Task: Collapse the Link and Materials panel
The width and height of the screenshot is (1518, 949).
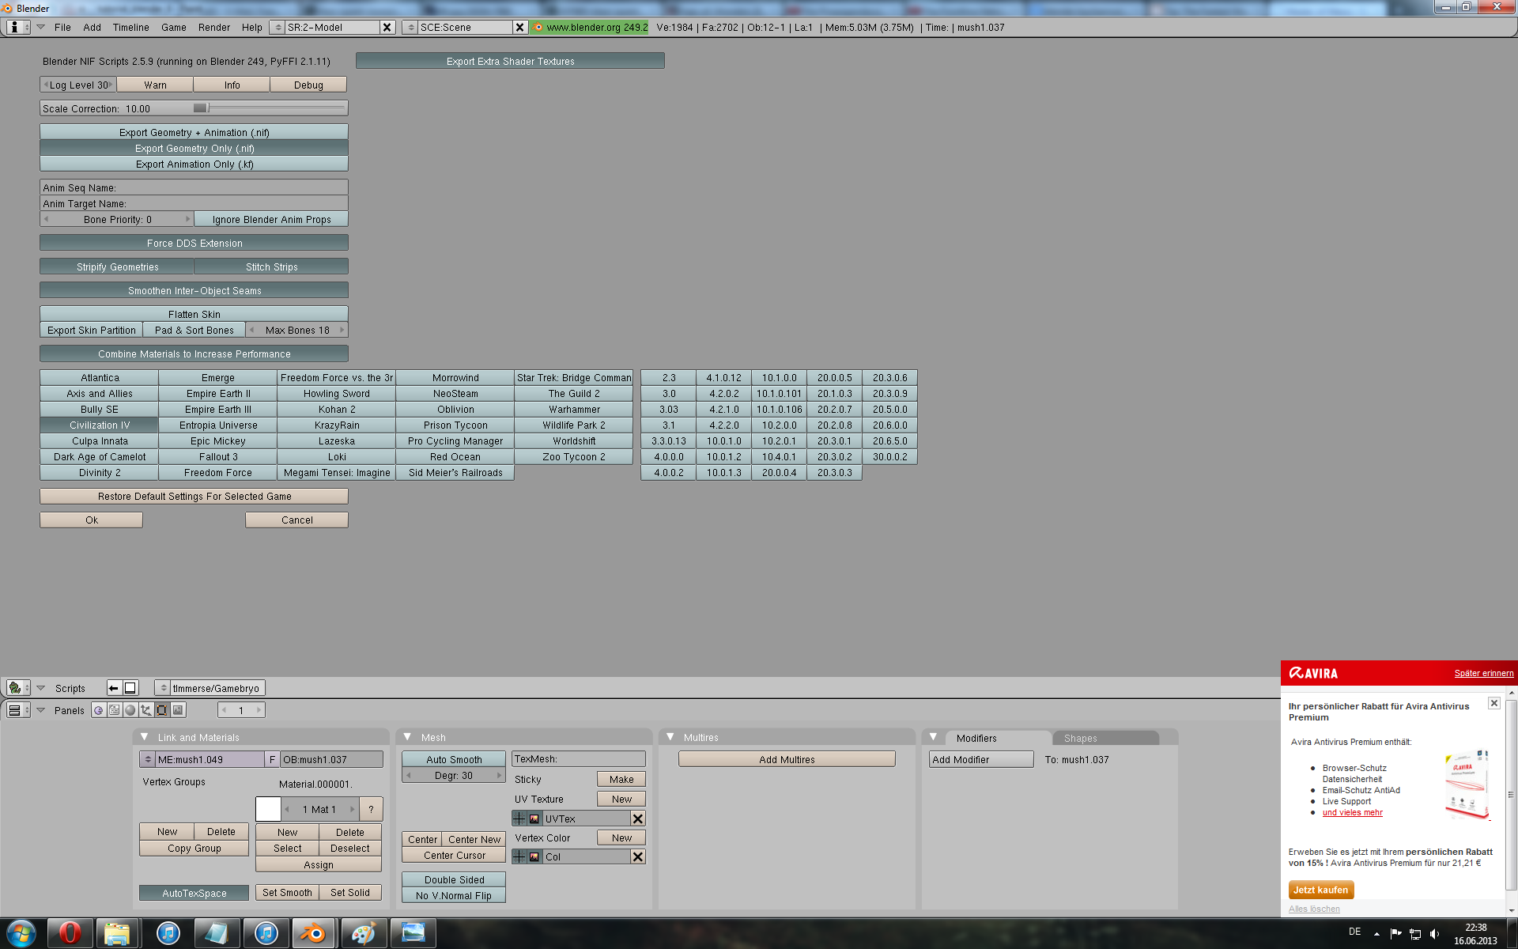Action: pyautogui.click(x=145, y=737)
